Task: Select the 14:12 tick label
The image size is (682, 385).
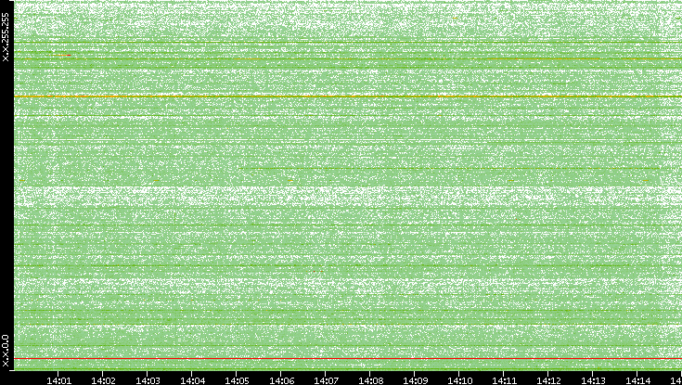Action: point(548,380)
